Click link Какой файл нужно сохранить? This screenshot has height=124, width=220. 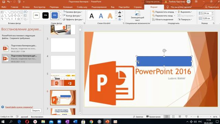[x=19, y=107]
